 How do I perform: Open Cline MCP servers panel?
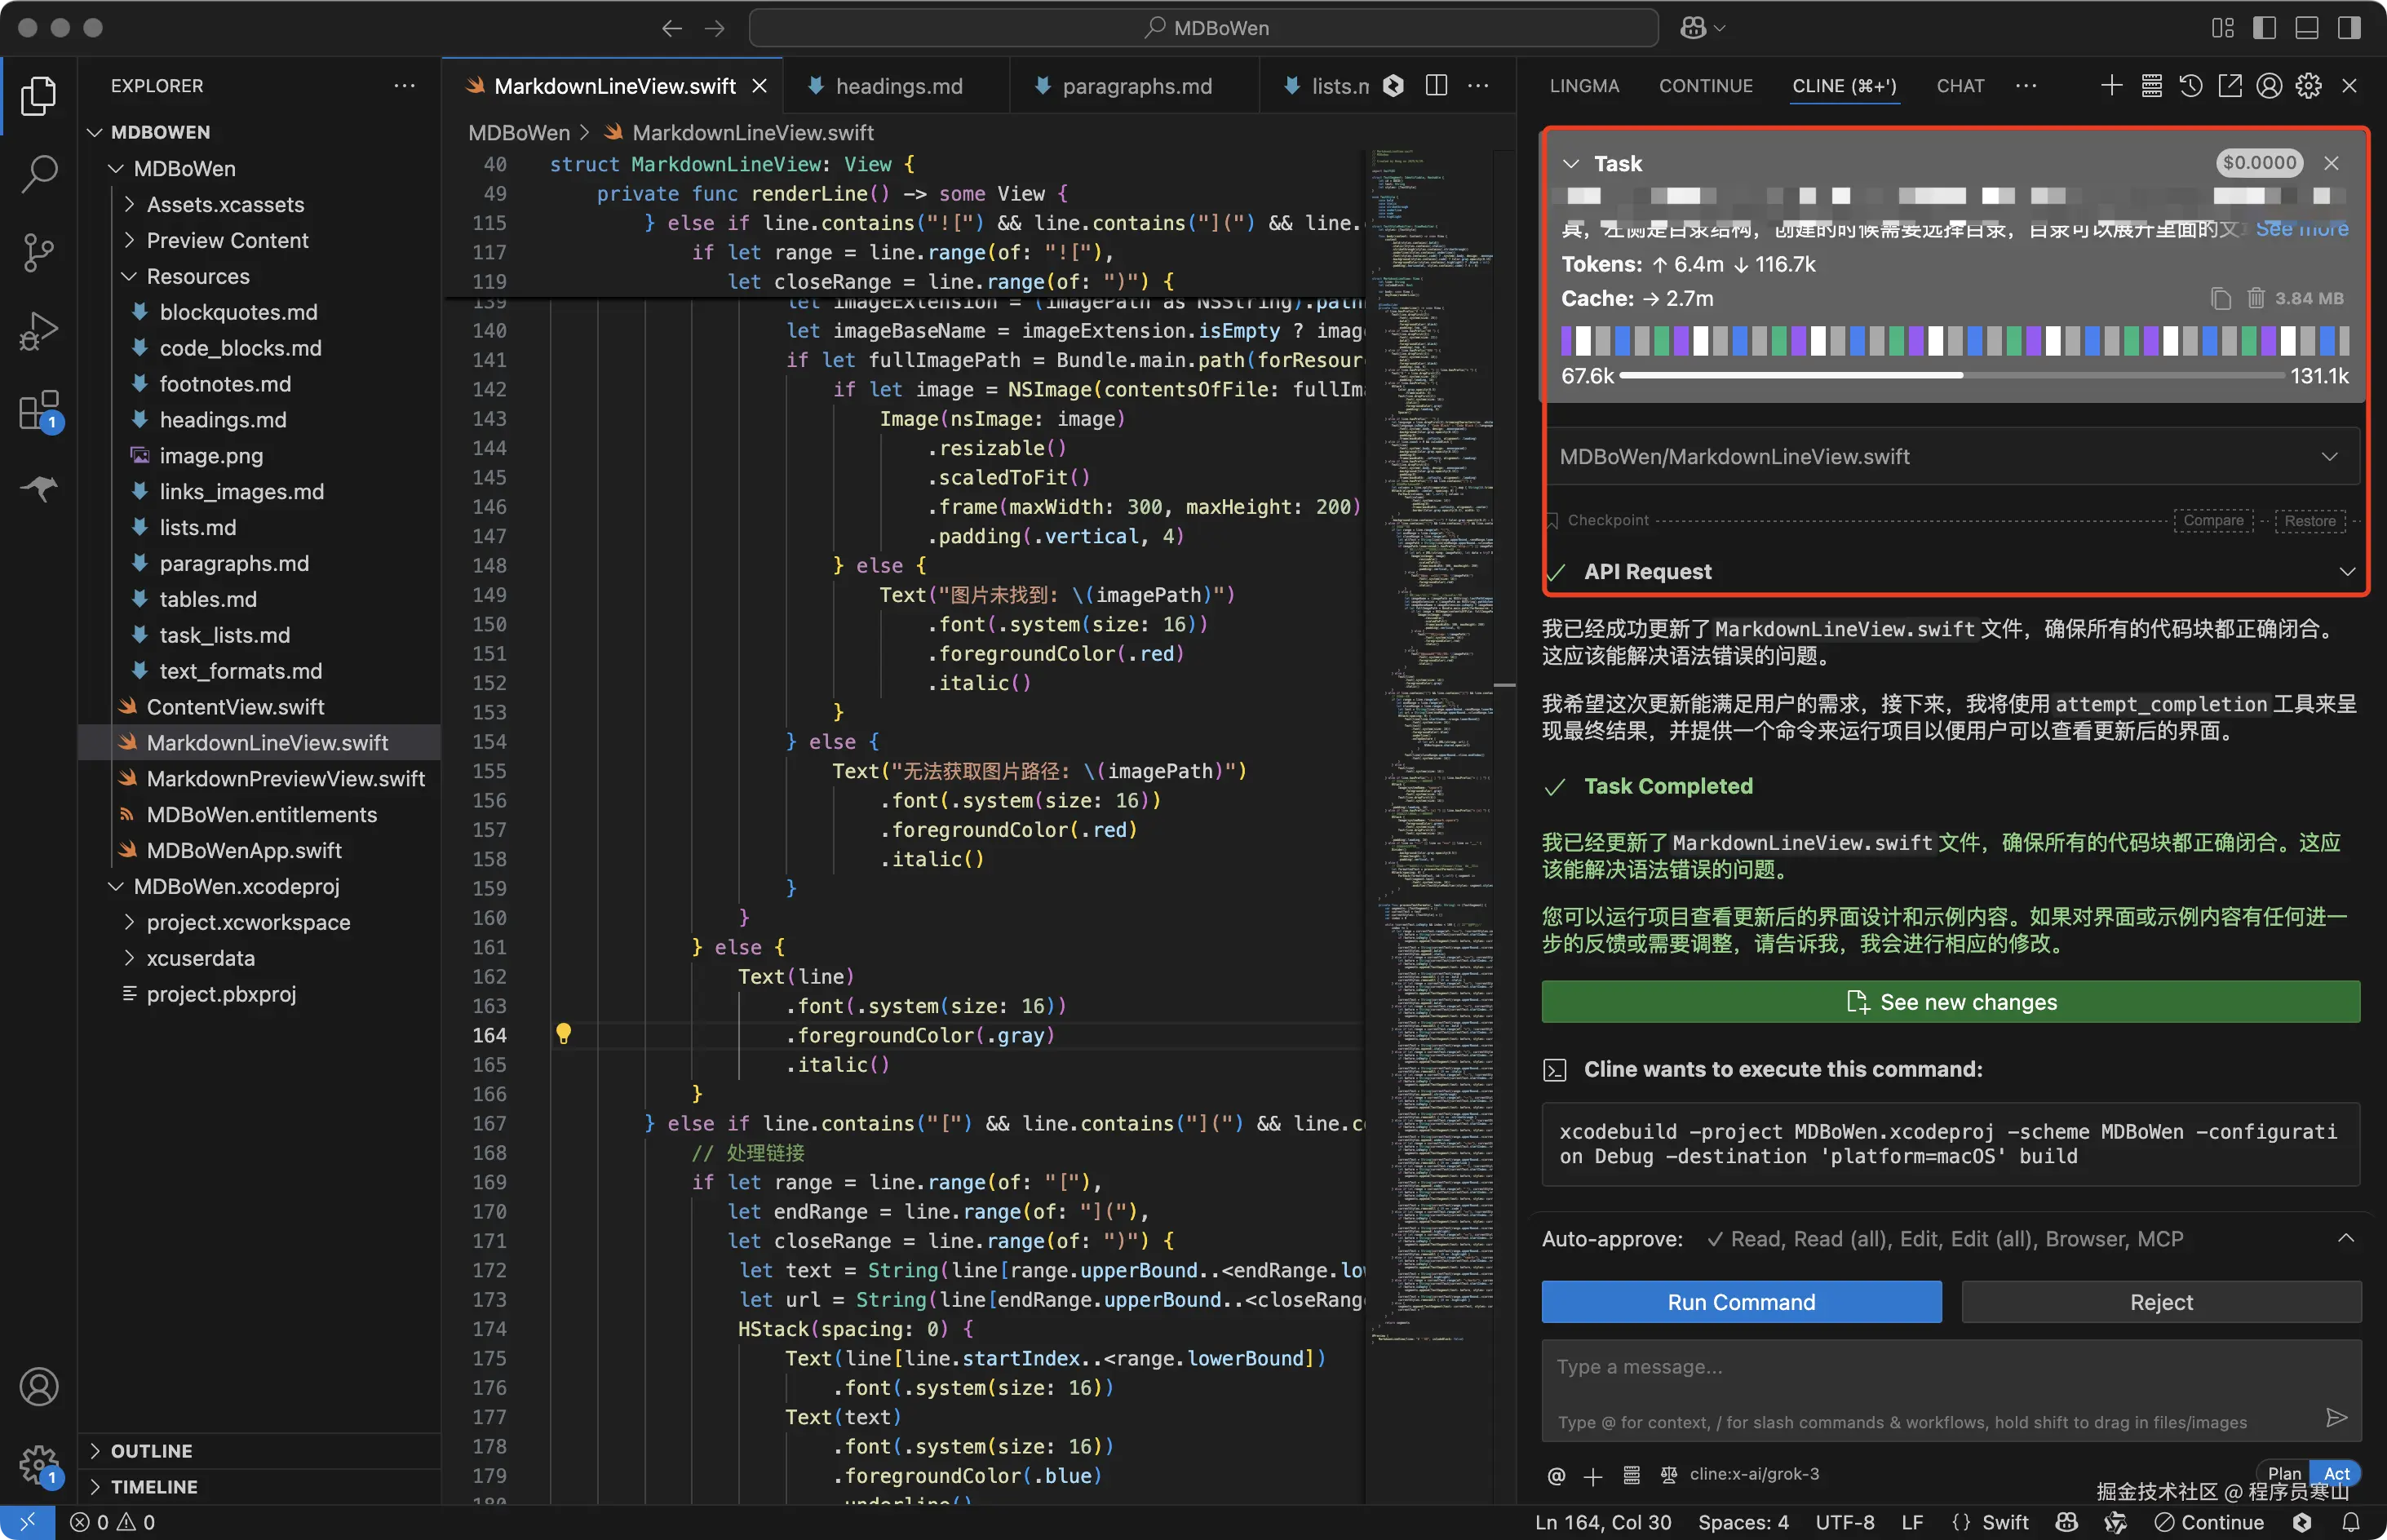click(x=2151, y=86)
